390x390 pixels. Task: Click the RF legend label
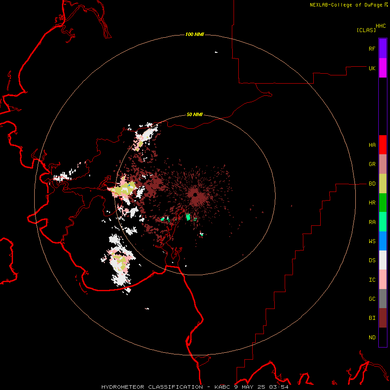[x=372, y=49]
